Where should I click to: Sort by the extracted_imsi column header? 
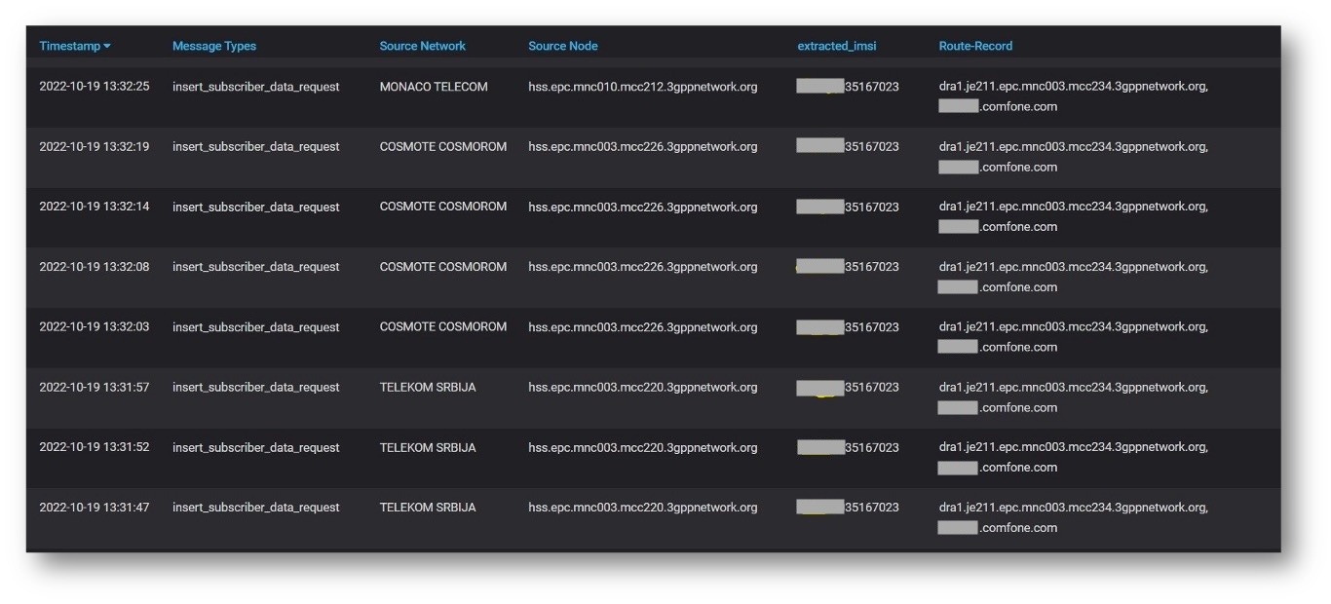(836, 46)
